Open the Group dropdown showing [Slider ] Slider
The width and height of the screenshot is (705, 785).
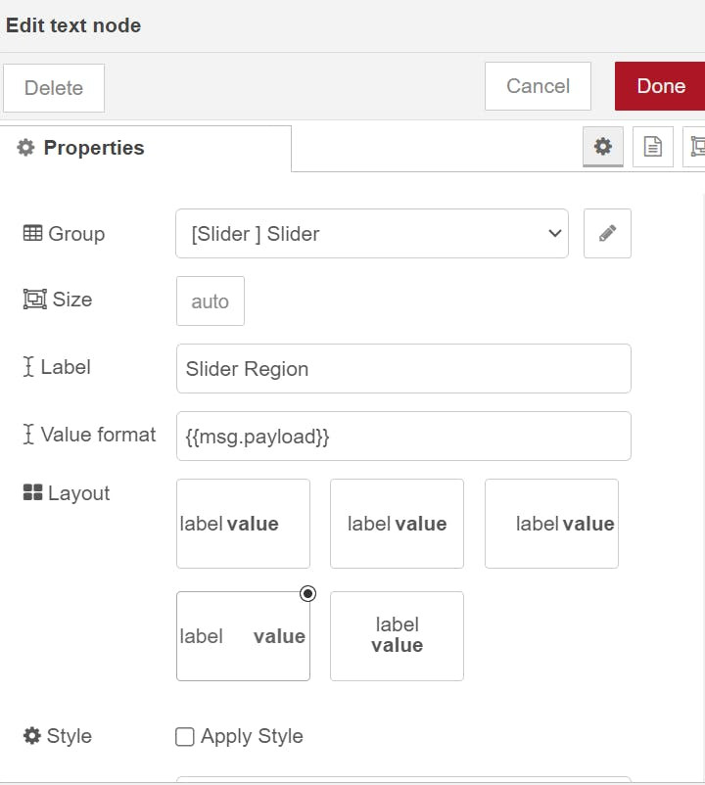372,234
